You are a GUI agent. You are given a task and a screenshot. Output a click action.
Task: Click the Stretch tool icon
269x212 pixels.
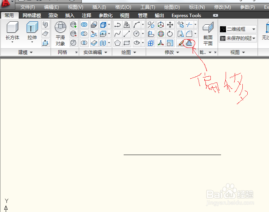(180, 34)
